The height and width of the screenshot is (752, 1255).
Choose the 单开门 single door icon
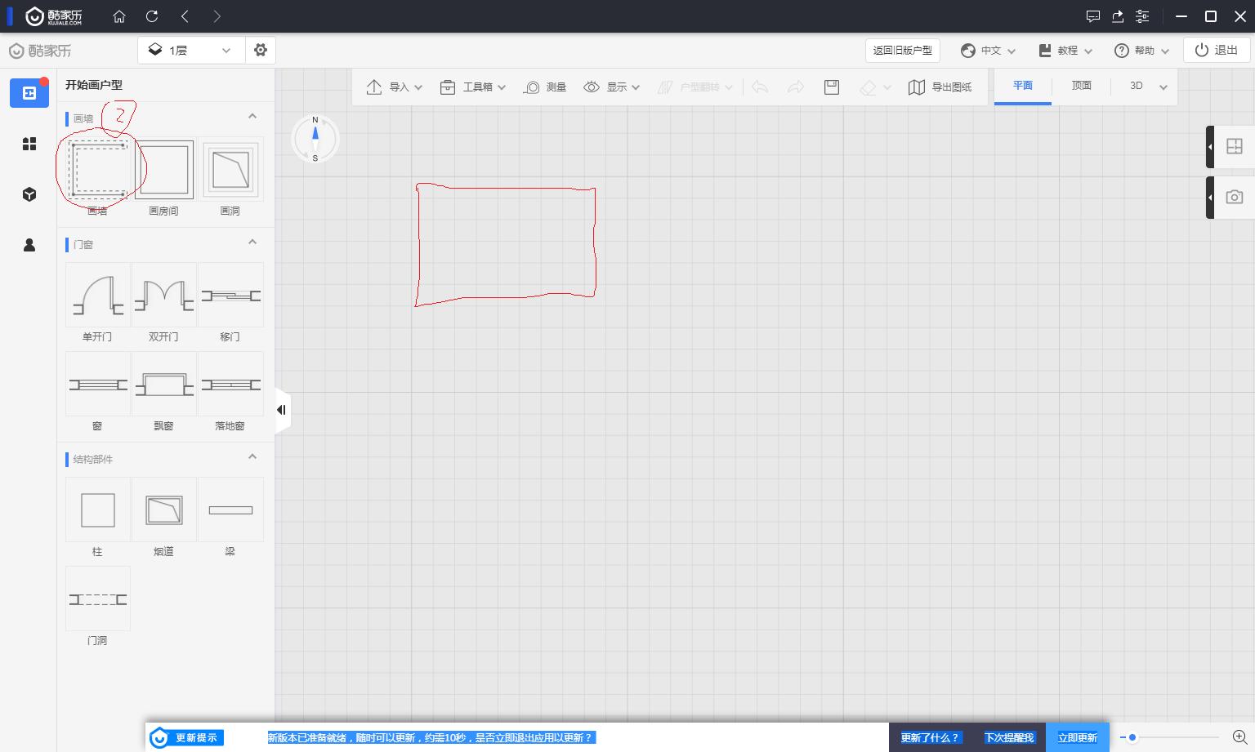click(x=98, y=296)
